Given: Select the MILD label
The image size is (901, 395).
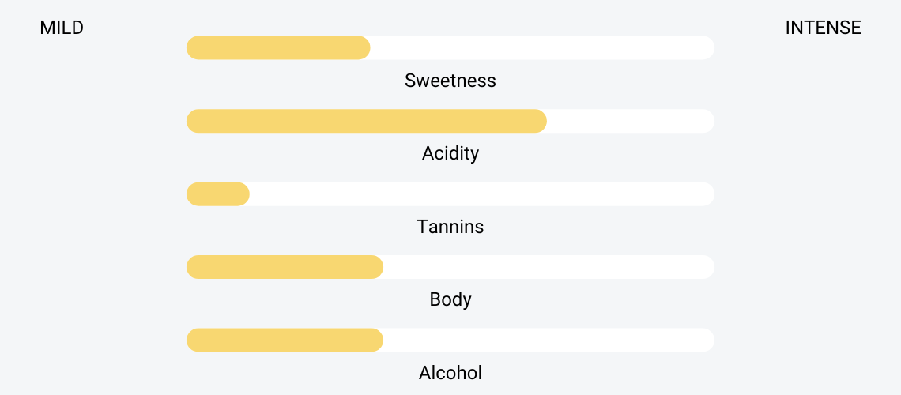Looking at the screenshot, I should 62,28.
